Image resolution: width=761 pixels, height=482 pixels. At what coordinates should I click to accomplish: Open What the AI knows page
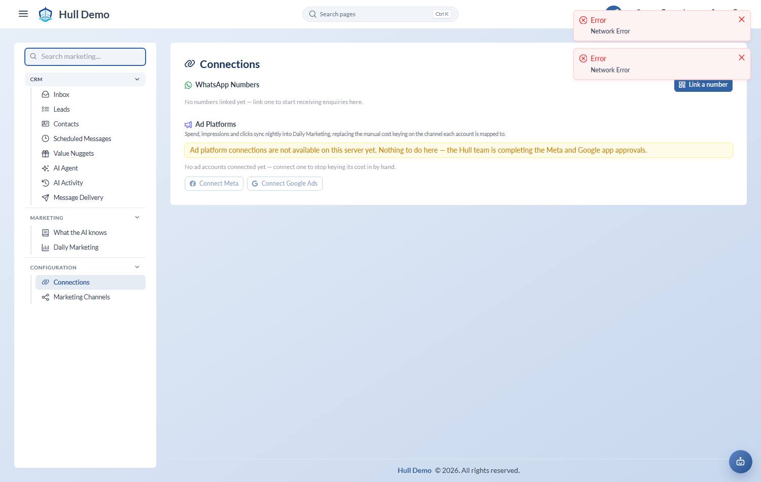[x=90, y=232]
